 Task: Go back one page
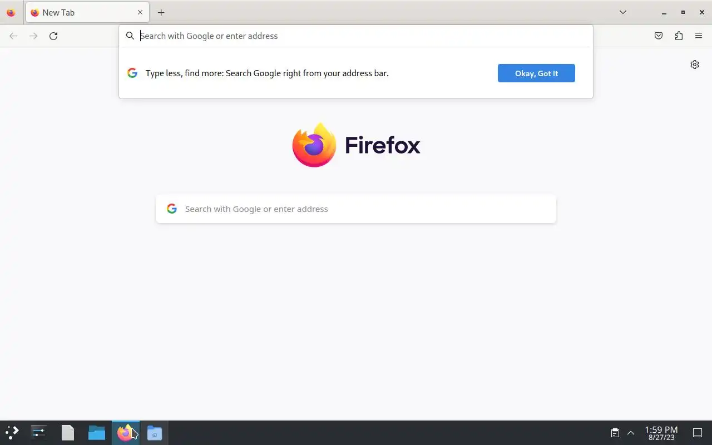click(x=13, y=36)
